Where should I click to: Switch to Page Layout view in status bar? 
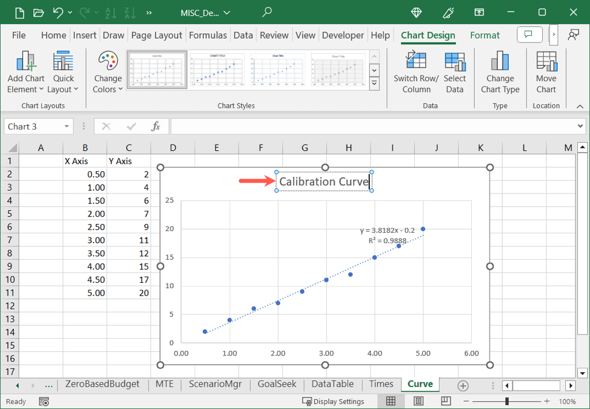coord(418,401)
